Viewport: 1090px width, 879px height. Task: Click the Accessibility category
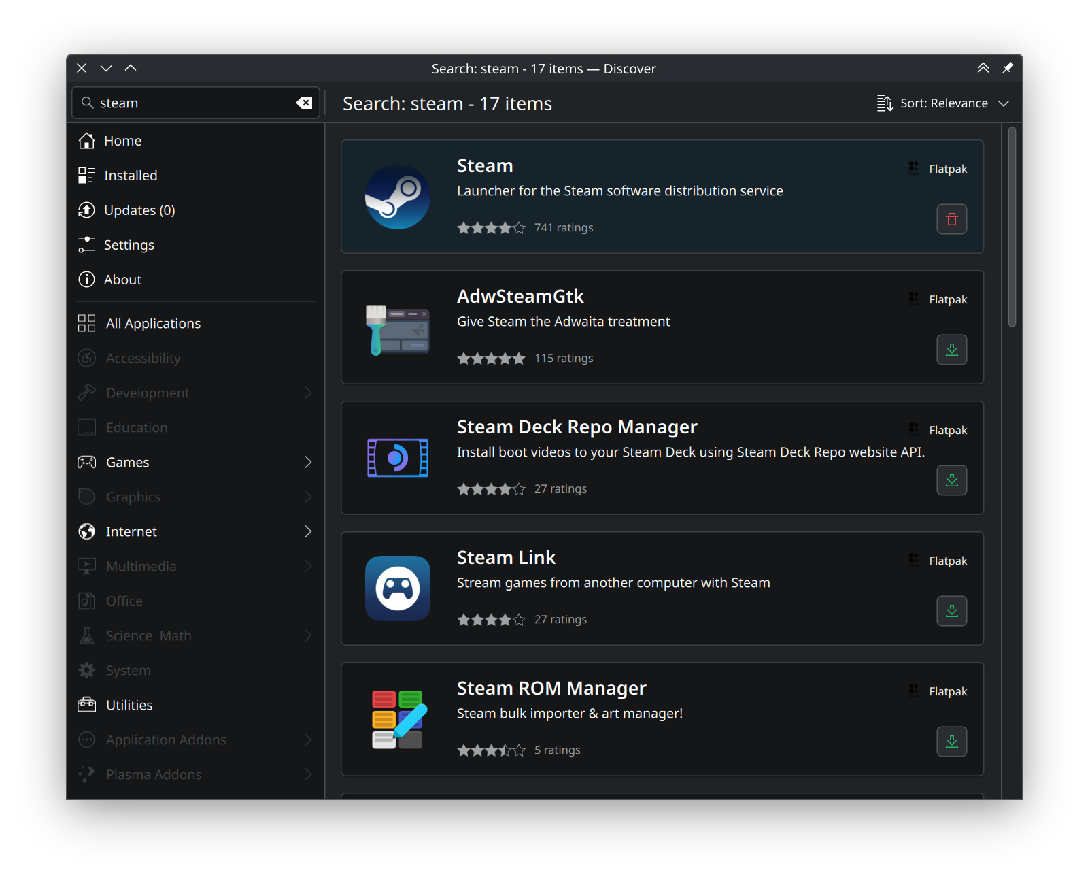tap(196, 358)
